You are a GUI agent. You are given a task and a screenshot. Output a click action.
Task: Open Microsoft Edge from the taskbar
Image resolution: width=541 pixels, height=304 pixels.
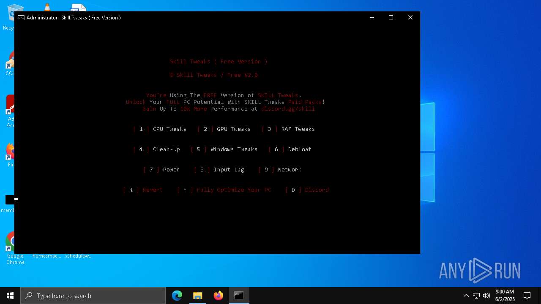pos(177,296)
